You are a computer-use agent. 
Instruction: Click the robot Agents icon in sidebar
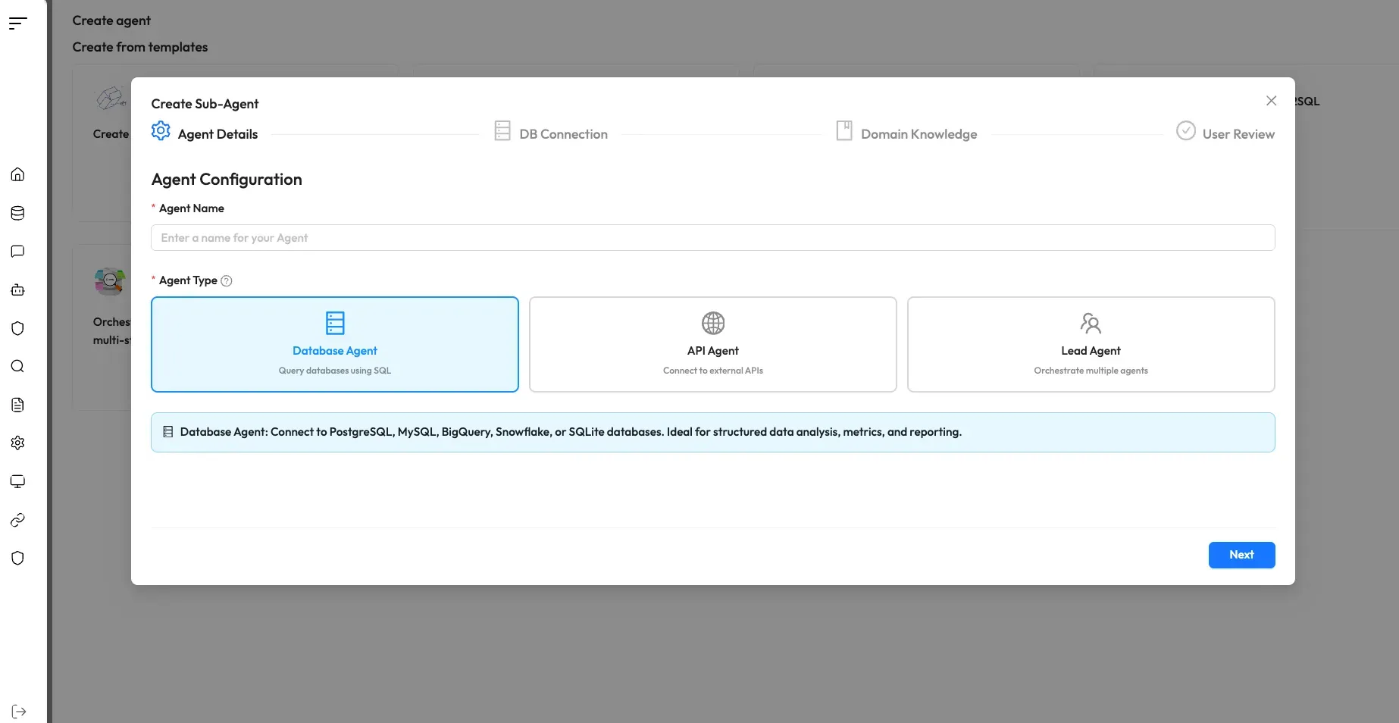coord(17,290)
